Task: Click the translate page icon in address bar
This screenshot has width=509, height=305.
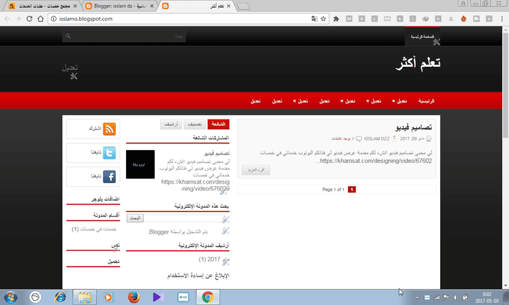Action: click(x=314, y=19)
